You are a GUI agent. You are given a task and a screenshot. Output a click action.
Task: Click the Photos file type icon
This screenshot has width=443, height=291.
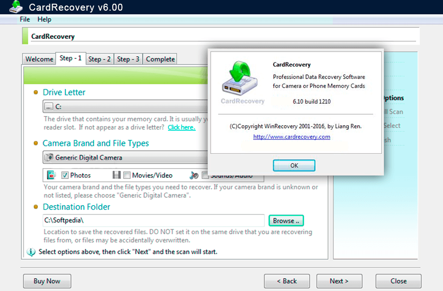pos(51,175)
